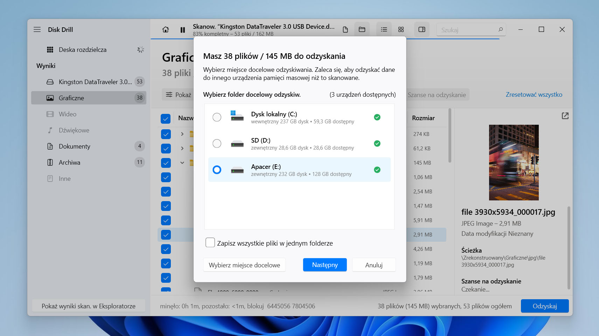Click the file list vertical scrollbar

pos(450,136)
